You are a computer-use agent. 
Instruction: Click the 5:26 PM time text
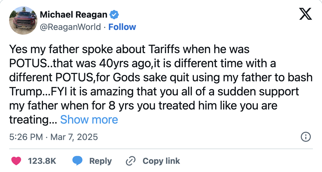click(x=26, y=137)
